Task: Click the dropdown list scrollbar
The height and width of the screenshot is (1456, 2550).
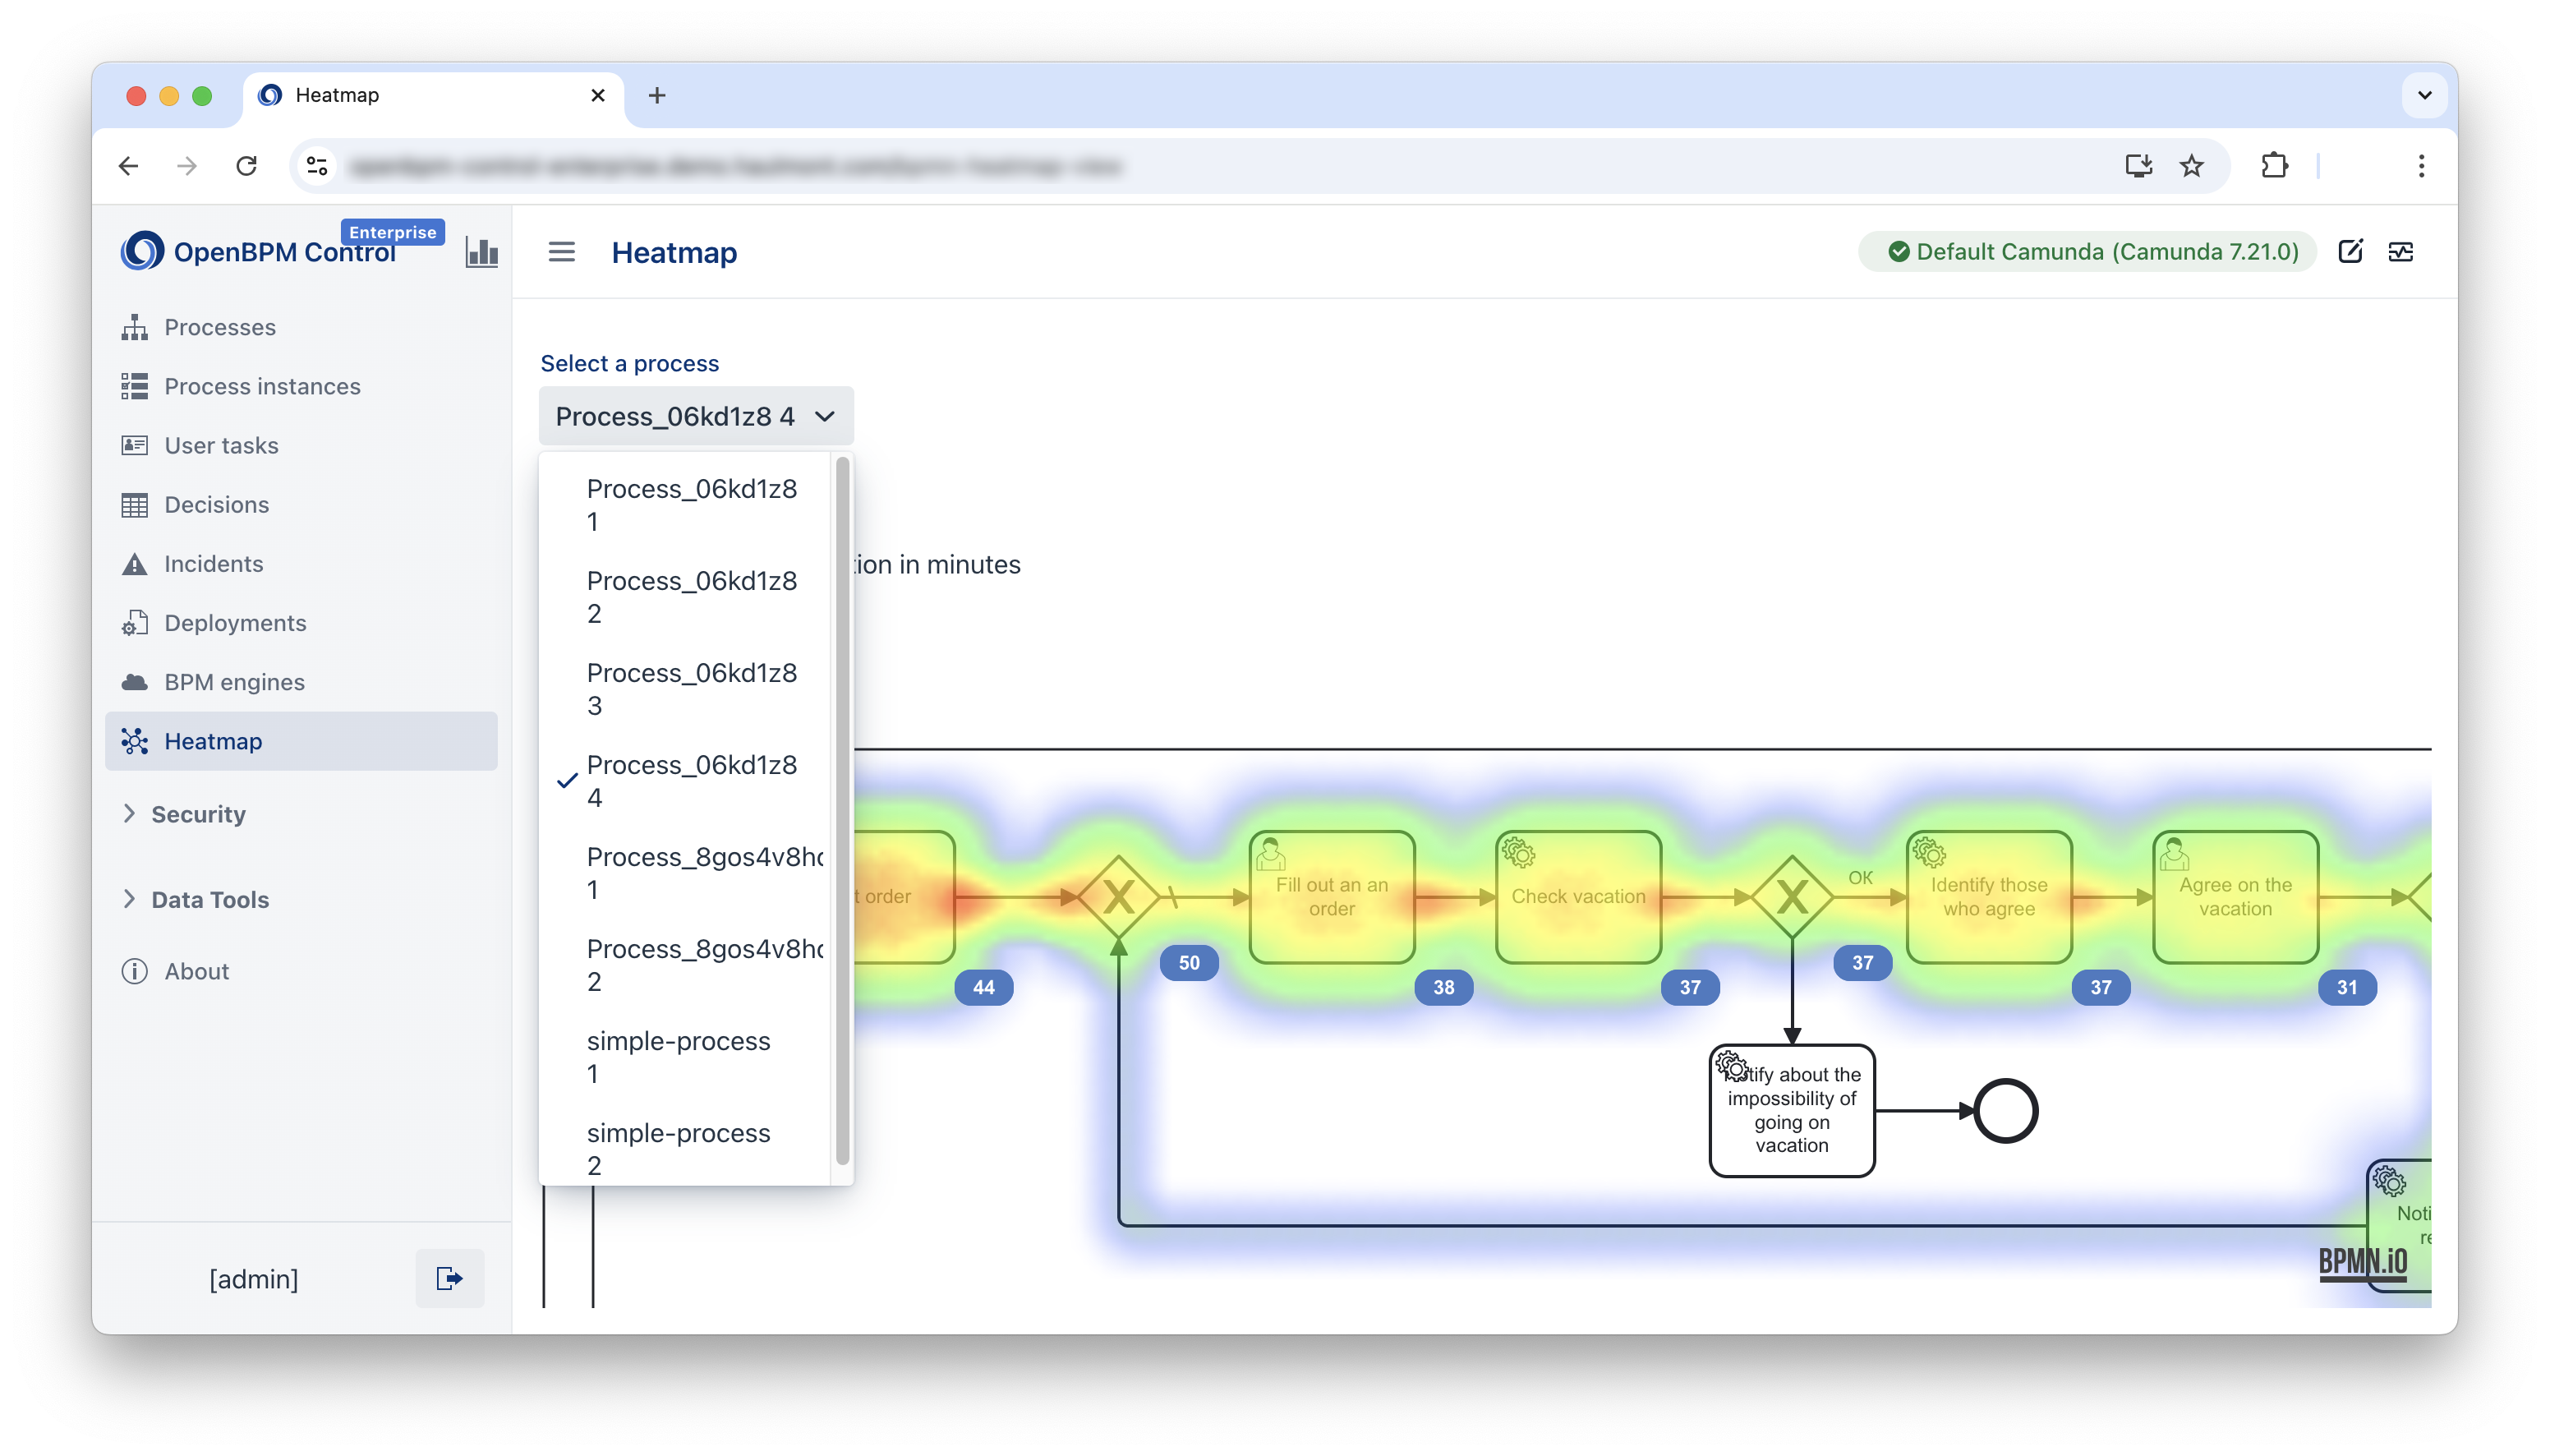Action: [x=843, y=810]
